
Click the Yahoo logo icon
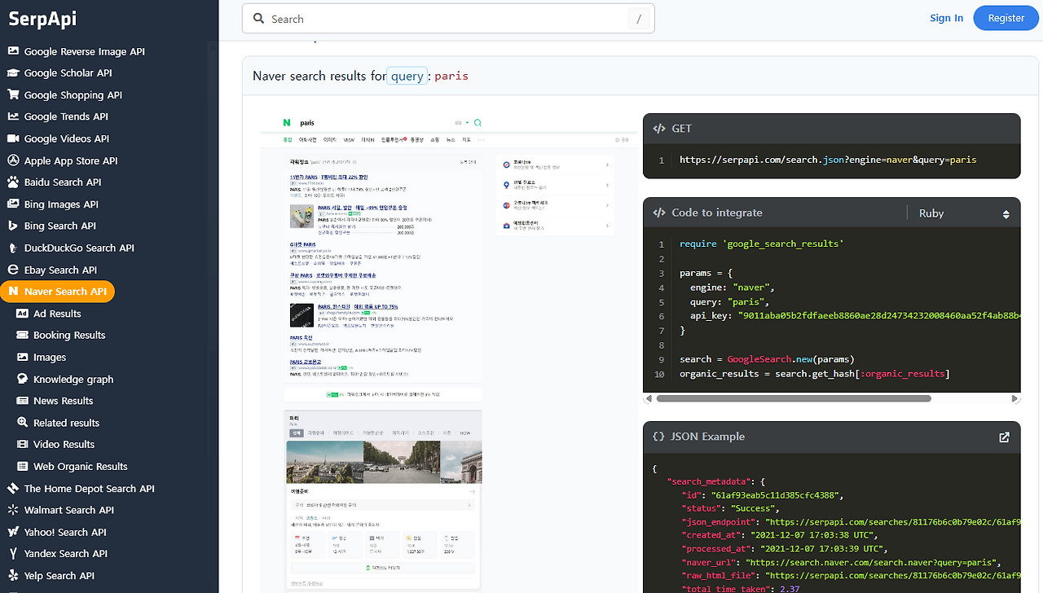pyautogui.click(x=13, y=532)
